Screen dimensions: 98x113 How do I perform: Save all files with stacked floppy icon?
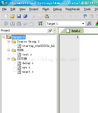coord(25,16)
